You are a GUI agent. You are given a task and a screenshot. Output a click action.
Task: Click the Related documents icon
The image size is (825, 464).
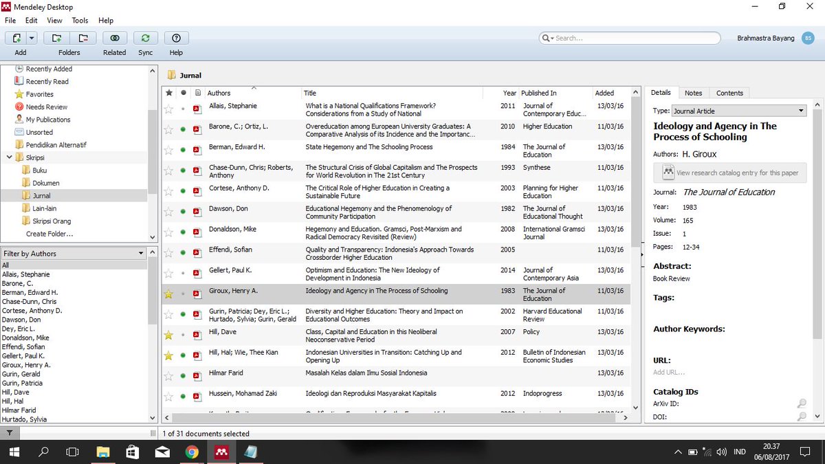coord(114,38)
